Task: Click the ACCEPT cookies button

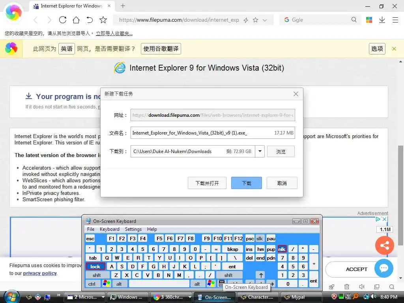Action: (x=357, y=269)
